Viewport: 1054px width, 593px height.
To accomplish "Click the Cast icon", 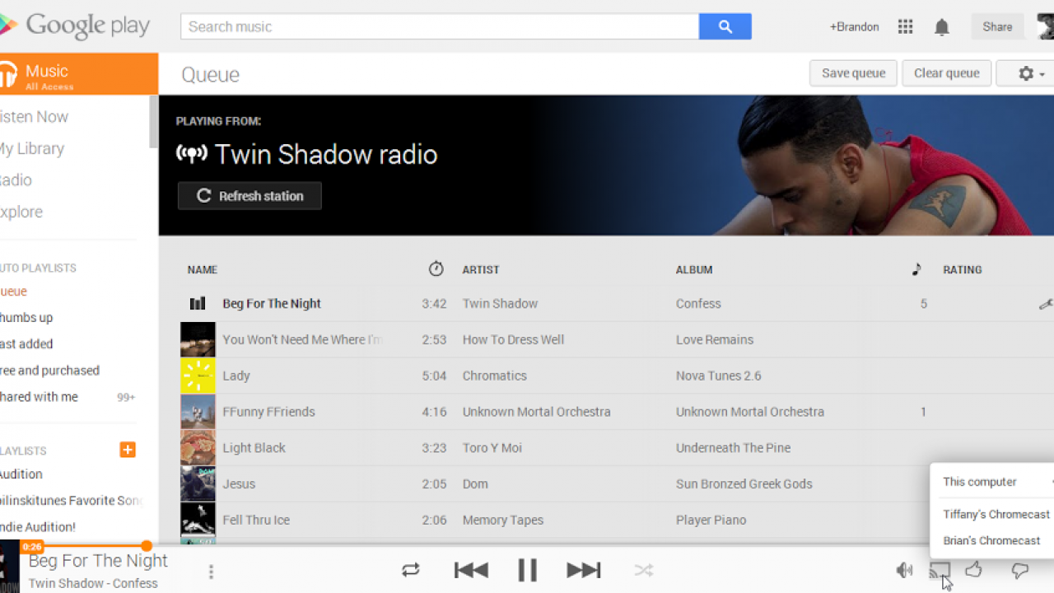I will coord(940,570).
